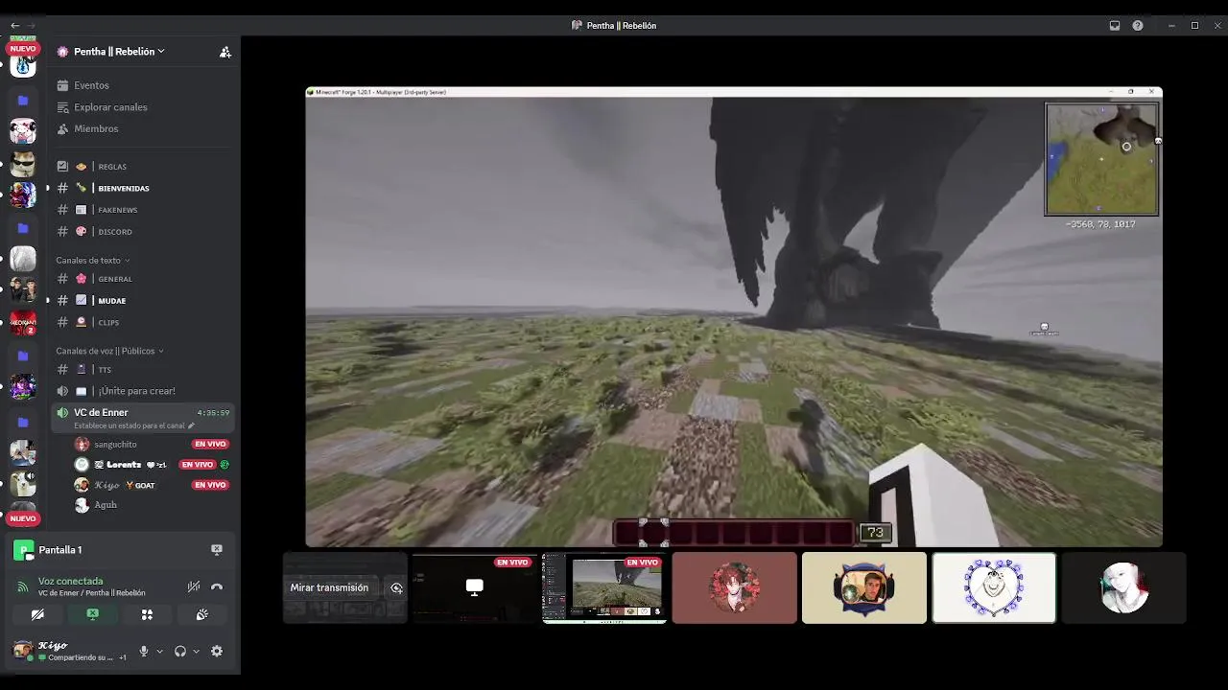Screen dimensions: 1228x690
Task: Select the Minecraft stream preview thumbnail
Action: tap(604, 588)
